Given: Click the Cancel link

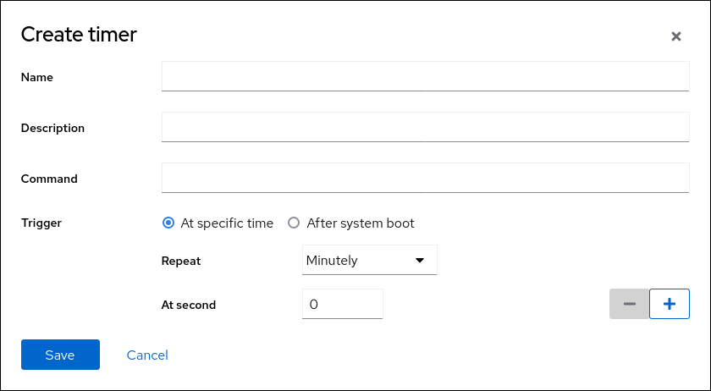Looking at the screenshot, I should [x=147, y=355].
